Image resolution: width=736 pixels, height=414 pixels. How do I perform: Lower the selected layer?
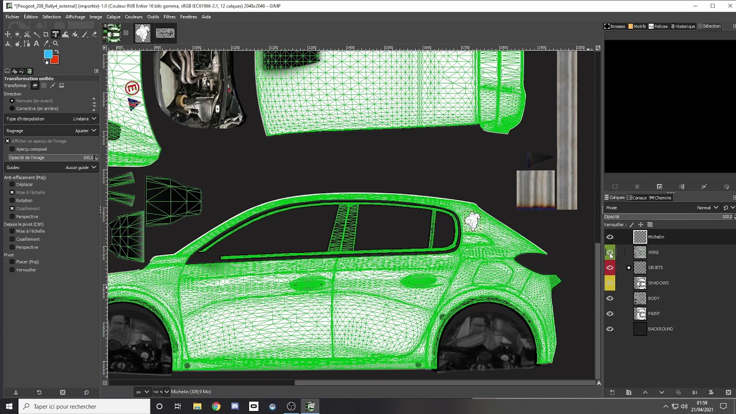(662, 393)
